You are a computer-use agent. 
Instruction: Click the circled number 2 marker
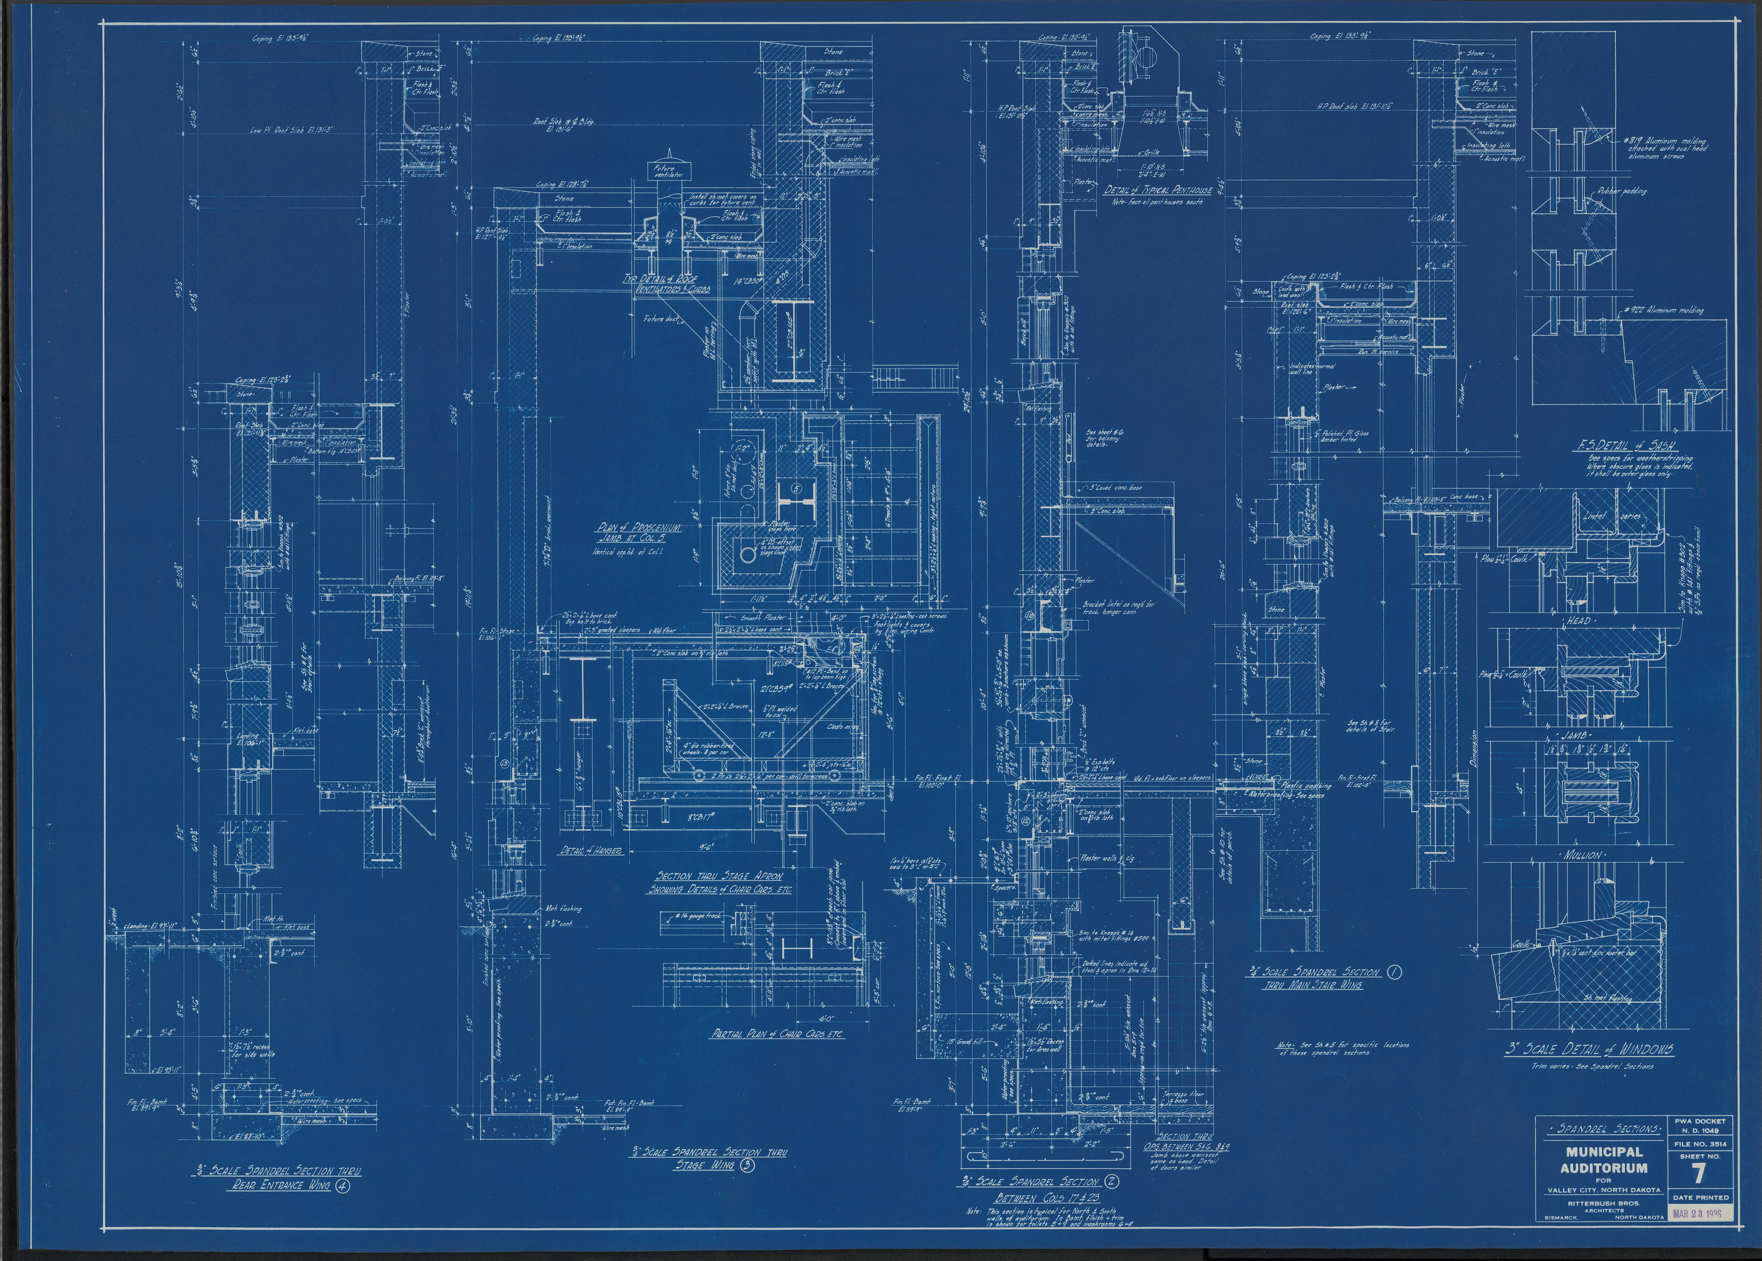pyautogui.click(x=1111, y=1183)
